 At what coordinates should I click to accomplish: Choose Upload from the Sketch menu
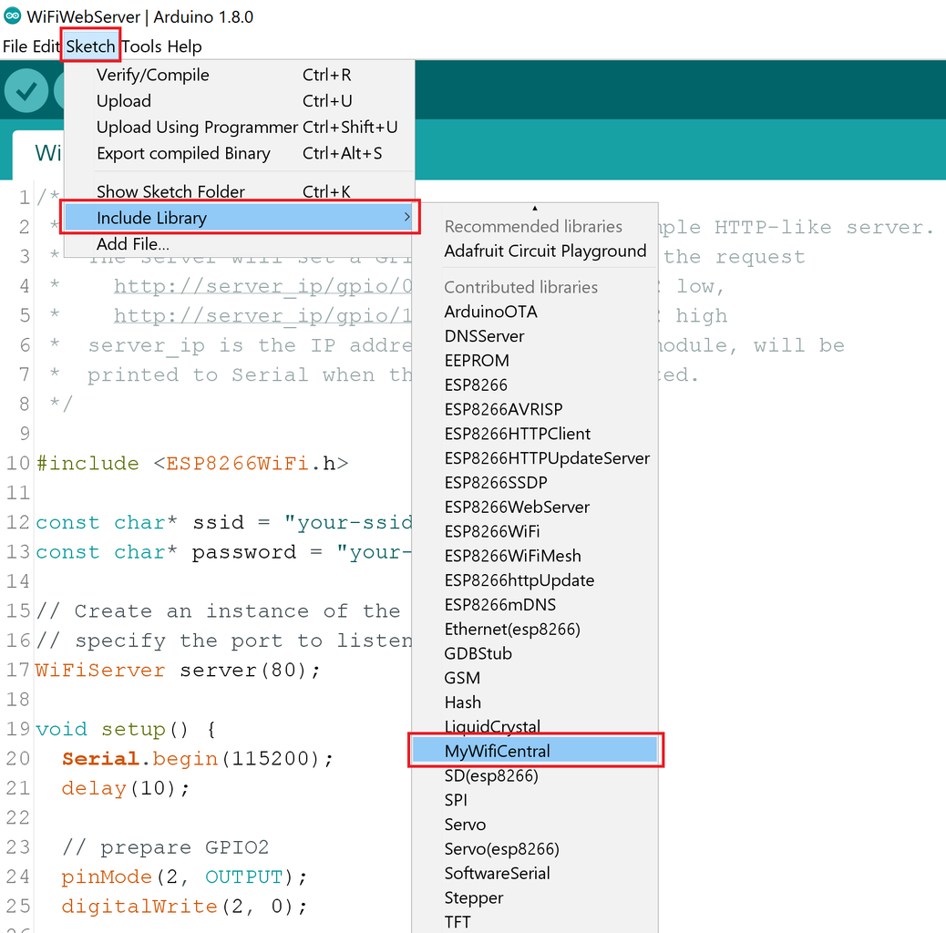pos(240,101)
